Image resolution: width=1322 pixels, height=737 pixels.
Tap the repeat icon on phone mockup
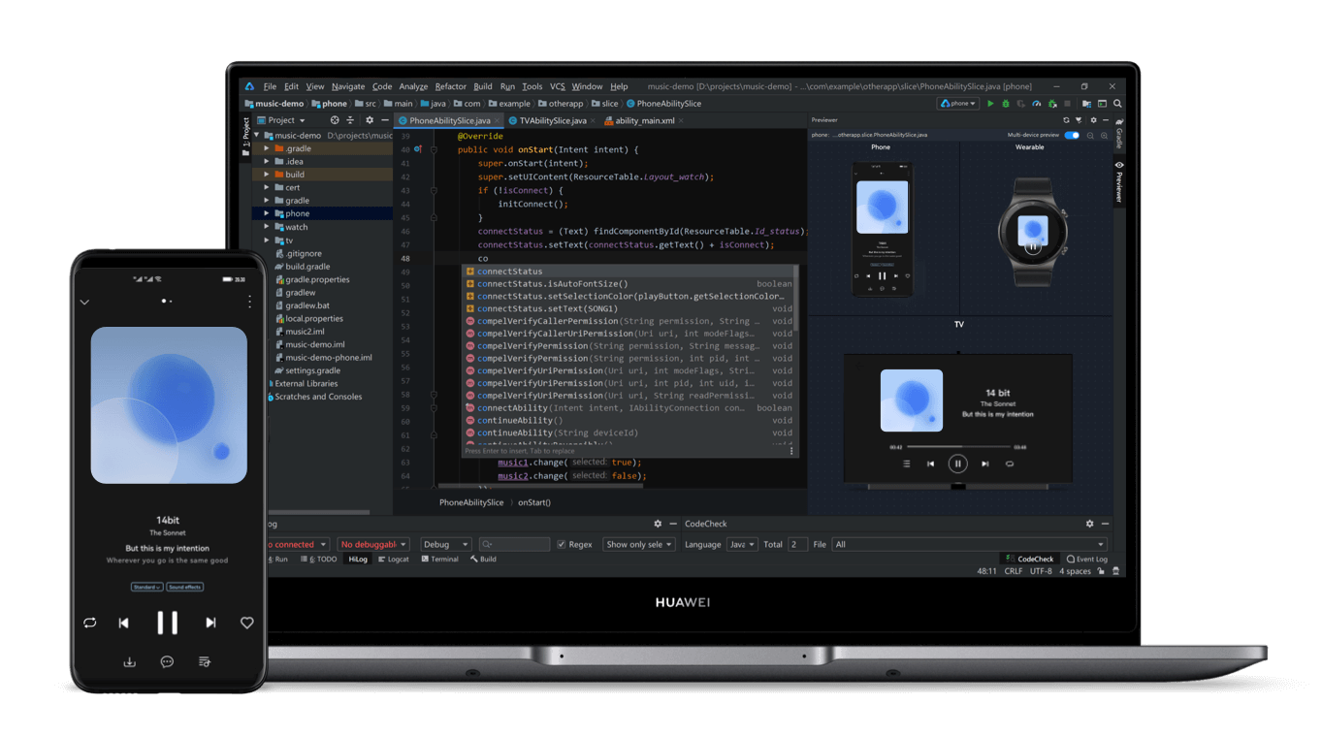[x=89, y=623]
